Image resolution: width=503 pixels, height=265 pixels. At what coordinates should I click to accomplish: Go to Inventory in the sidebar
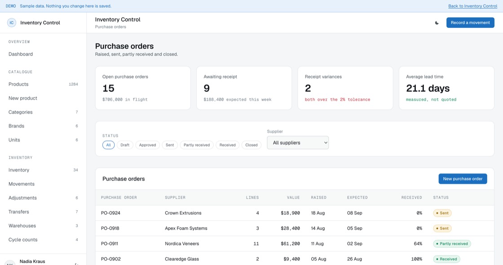tap(43, 170)
